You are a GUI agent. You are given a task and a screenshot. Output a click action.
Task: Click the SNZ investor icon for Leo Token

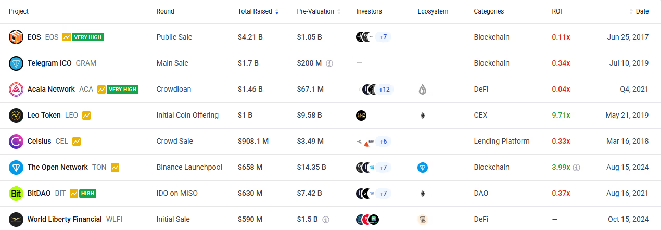362,116
